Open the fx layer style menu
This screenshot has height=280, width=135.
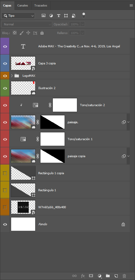83,276
